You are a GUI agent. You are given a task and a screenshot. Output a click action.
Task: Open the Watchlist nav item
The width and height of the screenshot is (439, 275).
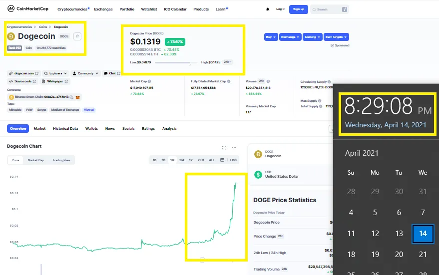pos(149,9)
